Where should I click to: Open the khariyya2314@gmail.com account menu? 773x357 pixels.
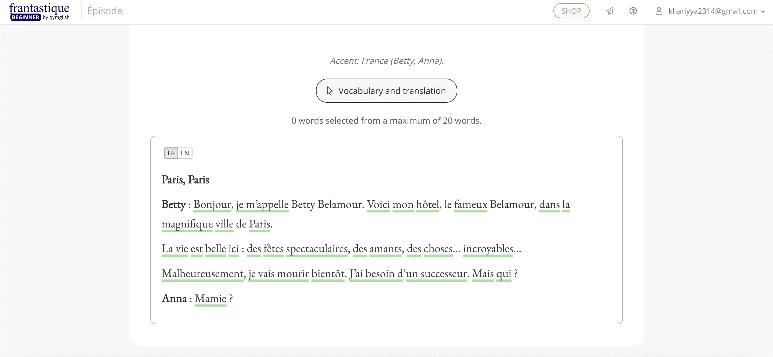713,11
